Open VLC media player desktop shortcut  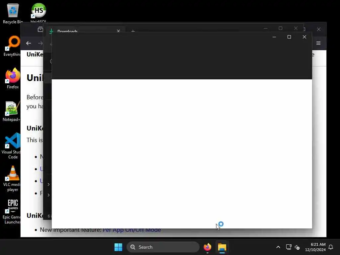pos(12,178)
